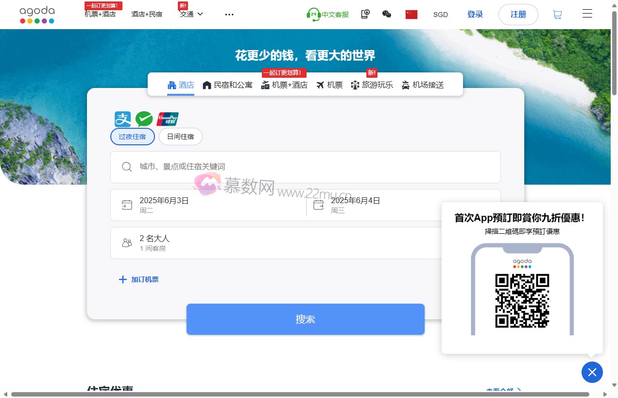Click the 中文客服 headset icon
The height and width of the screenshot is (398, 618).
click(313, 15)
